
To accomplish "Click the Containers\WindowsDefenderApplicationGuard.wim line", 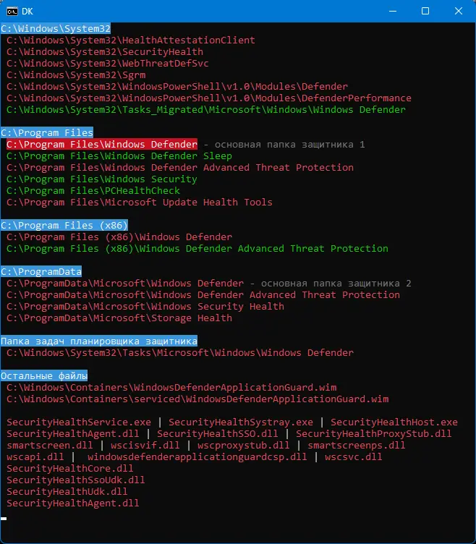I will (171, 388).
